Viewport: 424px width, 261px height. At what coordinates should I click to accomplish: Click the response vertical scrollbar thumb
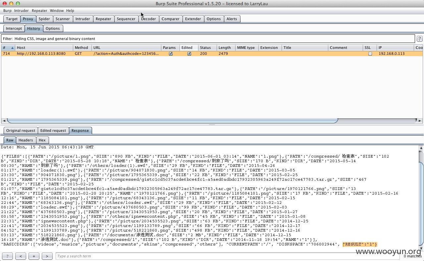pyautogui.click(x=421, y=203)
